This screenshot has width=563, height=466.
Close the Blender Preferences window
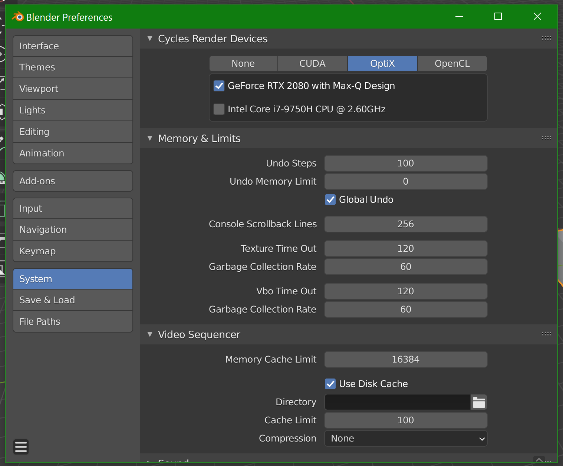(537, 16)
